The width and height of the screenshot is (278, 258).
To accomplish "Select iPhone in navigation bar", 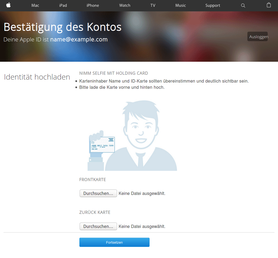I will click(93, 5).
